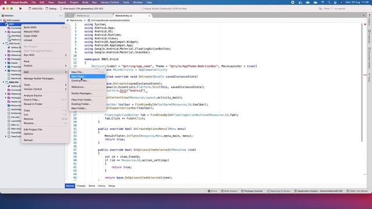Click the Wi-Fi status icon
This screenshot has height=209, width=372.
[323, 2]
